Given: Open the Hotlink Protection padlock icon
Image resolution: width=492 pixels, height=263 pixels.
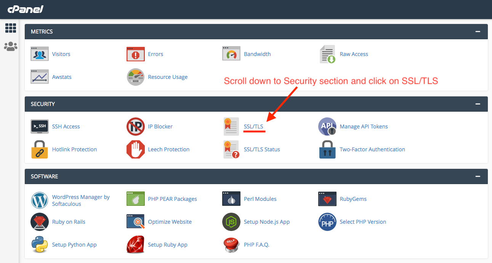Looking at the screenshot, I should point(39,149).
